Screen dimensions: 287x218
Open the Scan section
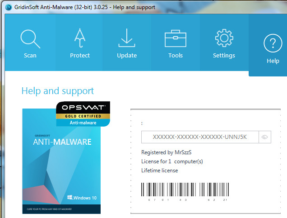[30, 43]
